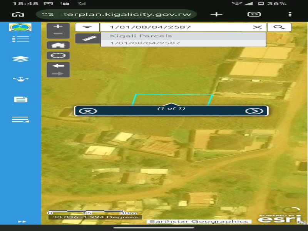This screenshot has width=308, height=231.
Task: Go to previous map extent arrow
Action: 58,66
